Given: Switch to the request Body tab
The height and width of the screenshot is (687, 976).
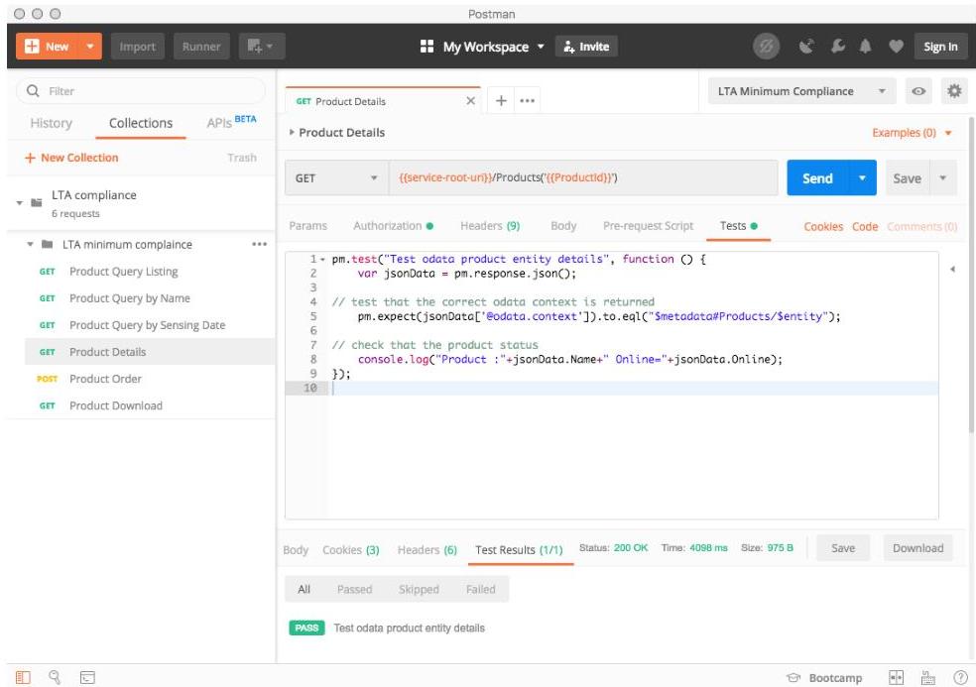Looking at the screenshot, I should pos(563,226).
